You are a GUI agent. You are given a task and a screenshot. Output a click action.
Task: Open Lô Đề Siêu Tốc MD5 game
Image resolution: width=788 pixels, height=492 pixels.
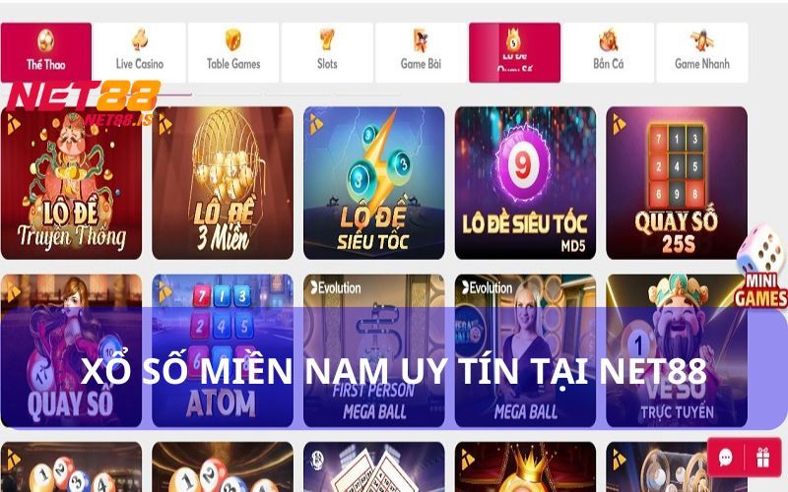525,183
